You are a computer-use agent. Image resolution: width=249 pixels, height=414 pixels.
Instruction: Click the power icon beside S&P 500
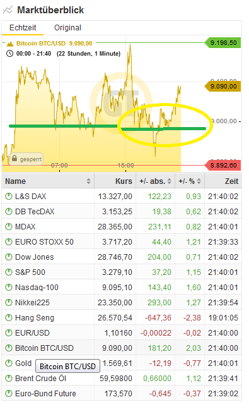click(x=9, y=272)
